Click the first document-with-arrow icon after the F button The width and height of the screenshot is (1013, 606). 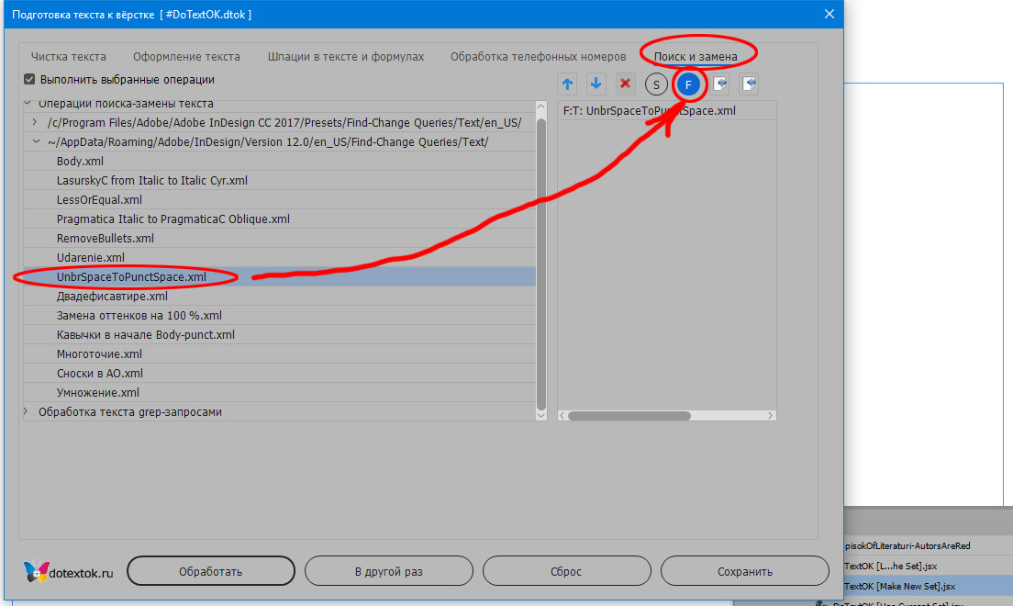pyautogui.click(x=720, y=84)
